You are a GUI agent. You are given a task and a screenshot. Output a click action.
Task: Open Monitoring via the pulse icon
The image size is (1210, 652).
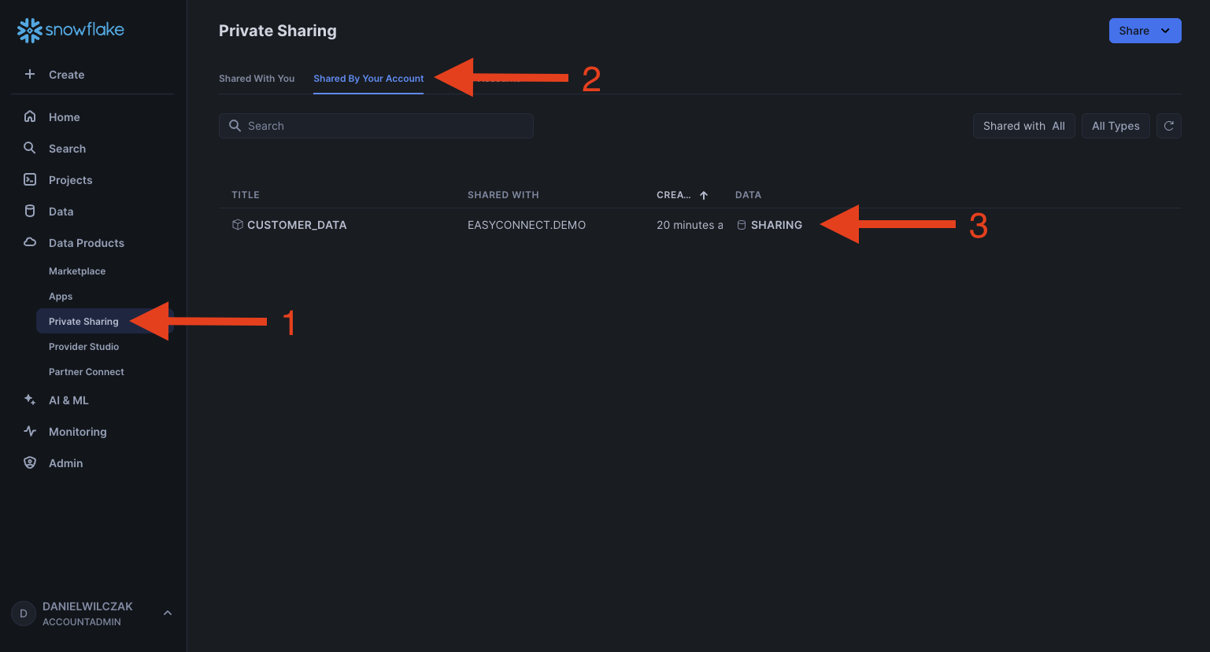tap(30, 431)
